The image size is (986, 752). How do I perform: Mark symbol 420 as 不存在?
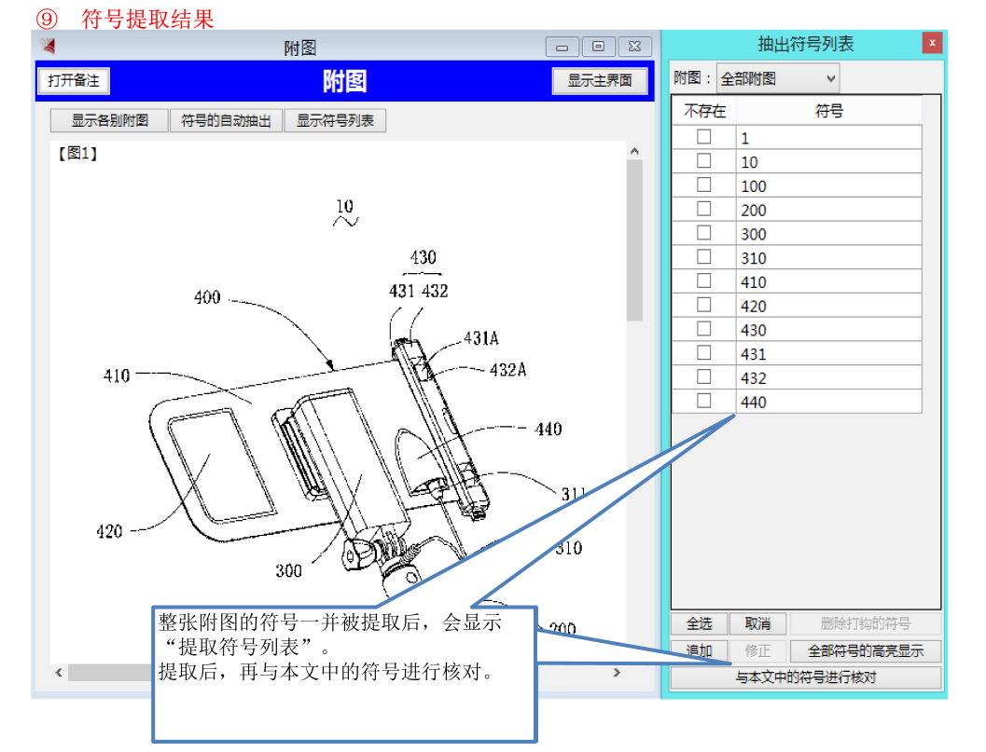[x=704, y=305]
